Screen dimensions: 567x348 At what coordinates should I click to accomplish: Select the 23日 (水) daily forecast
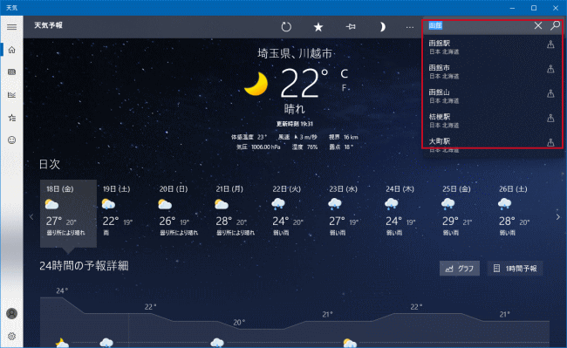[x=352, y=213]
